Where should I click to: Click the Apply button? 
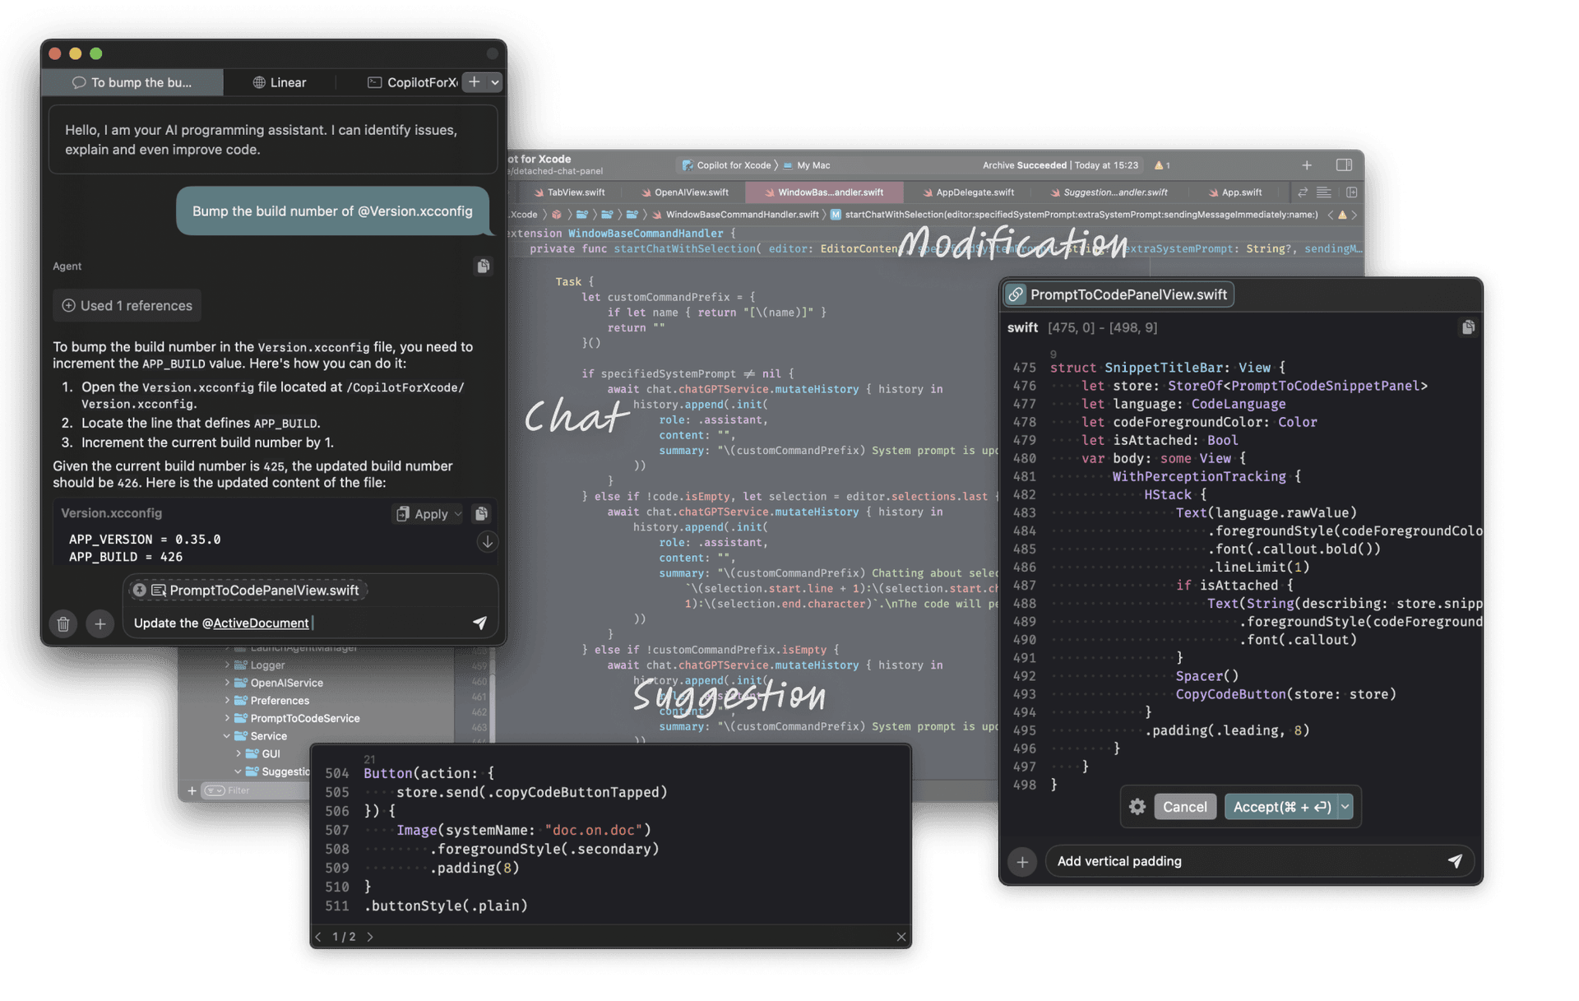(x=423, y=514)
